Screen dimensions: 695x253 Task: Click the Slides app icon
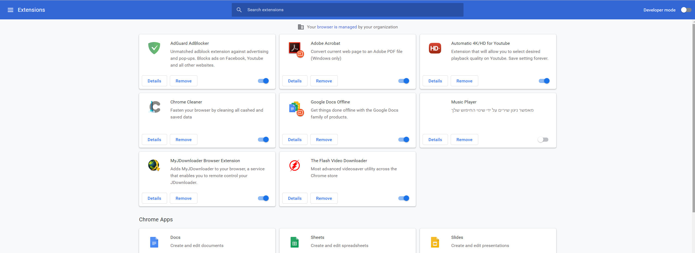pos(435,242)
